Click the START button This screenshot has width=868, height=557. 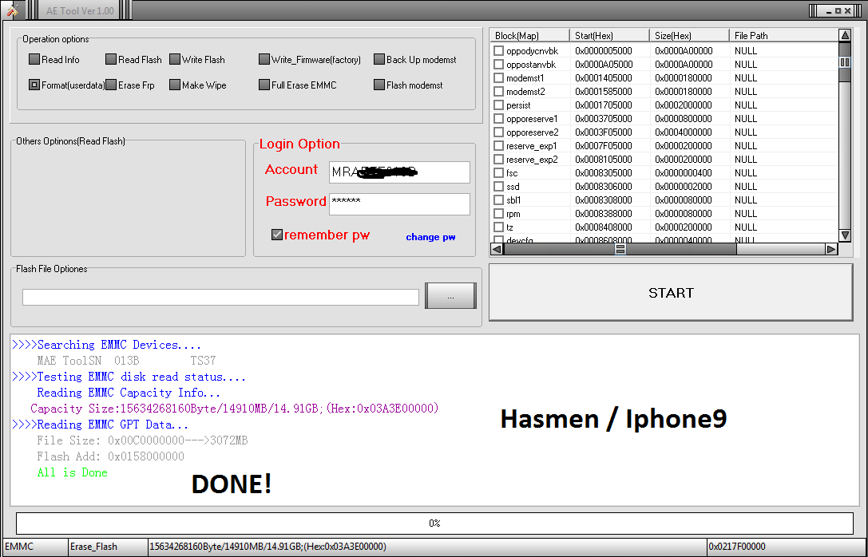pyautogui.click(x=671, y=293)
